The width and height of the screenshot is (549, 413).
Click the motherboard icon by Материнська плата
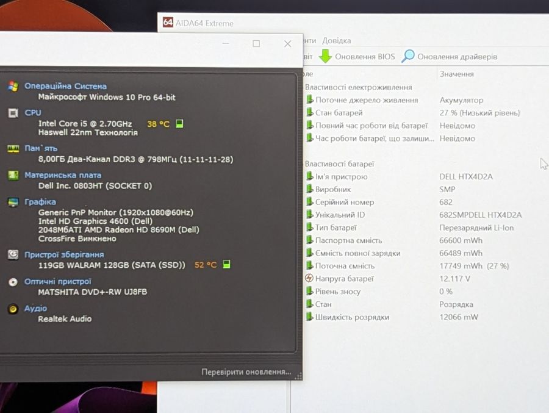click(x=13, y=175)
